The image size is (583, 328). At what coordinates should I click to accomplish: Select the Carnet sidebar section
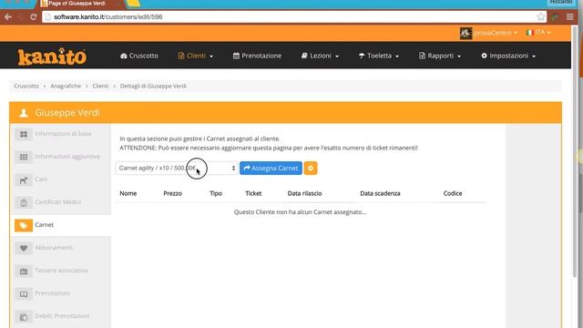click(61, 225)
